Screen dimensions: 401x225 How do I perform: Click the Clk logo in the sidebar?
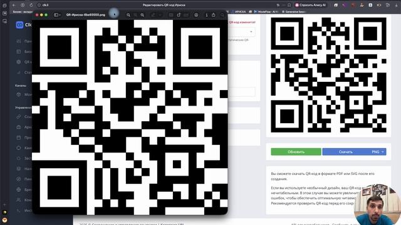[x=24, y=25]
